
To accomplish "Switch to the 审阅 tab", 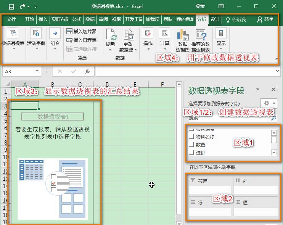I will pos(103,19).
